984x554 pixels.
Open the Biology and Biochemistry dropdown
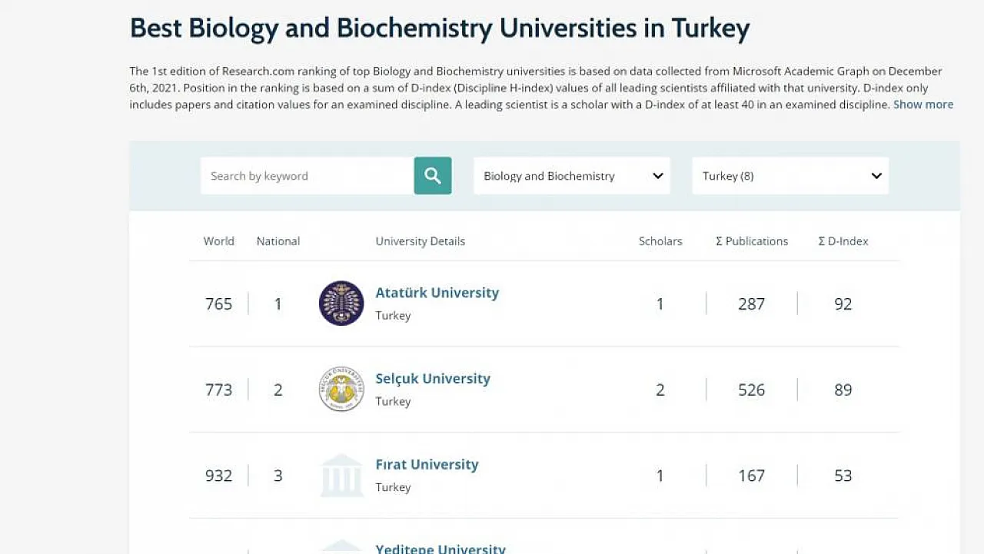572,176
